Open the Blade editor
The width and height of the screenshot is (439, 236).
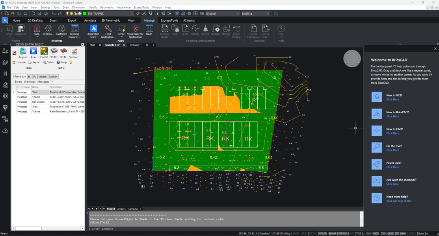(149, 30)
